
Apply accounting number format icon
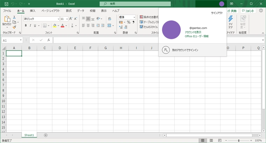click(x=121, y=22)
